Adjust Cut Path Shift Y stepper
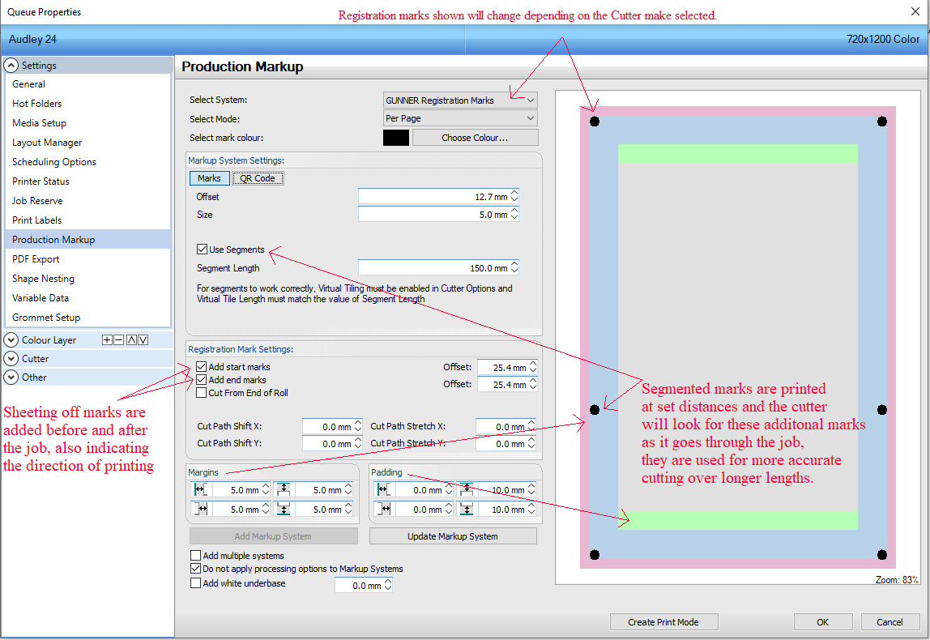 coord(357,443)
